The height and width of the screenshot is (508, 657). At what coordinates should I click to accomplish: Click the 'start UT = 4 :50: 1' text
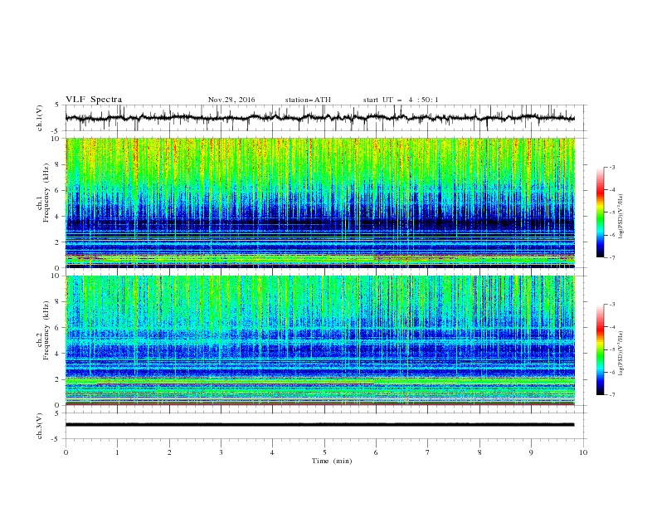click(x=401, y=100)
